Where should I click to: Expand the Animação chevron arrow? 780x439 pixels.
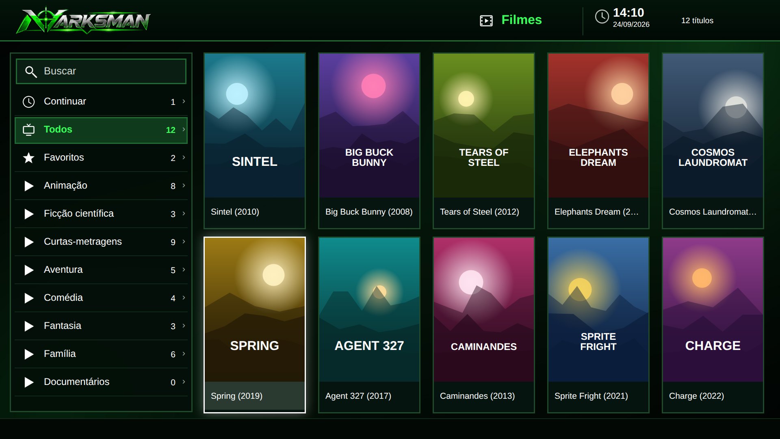click(184, 185)
